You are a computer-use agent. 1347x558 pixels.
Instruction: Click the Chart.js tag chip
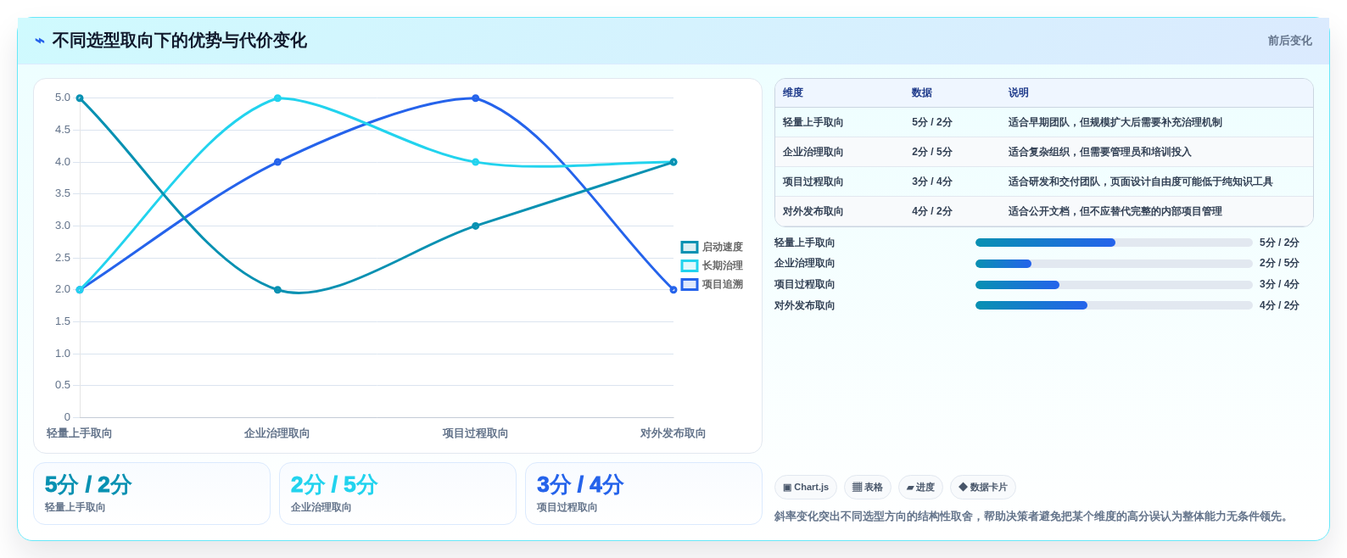[x=806, y=488]
